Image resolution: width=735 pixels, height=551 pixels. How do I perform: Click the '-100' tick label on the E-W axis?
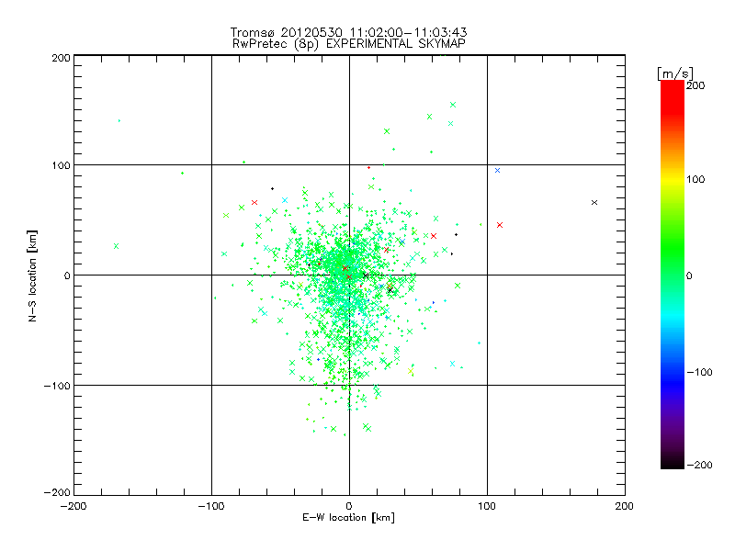(211, 506)
